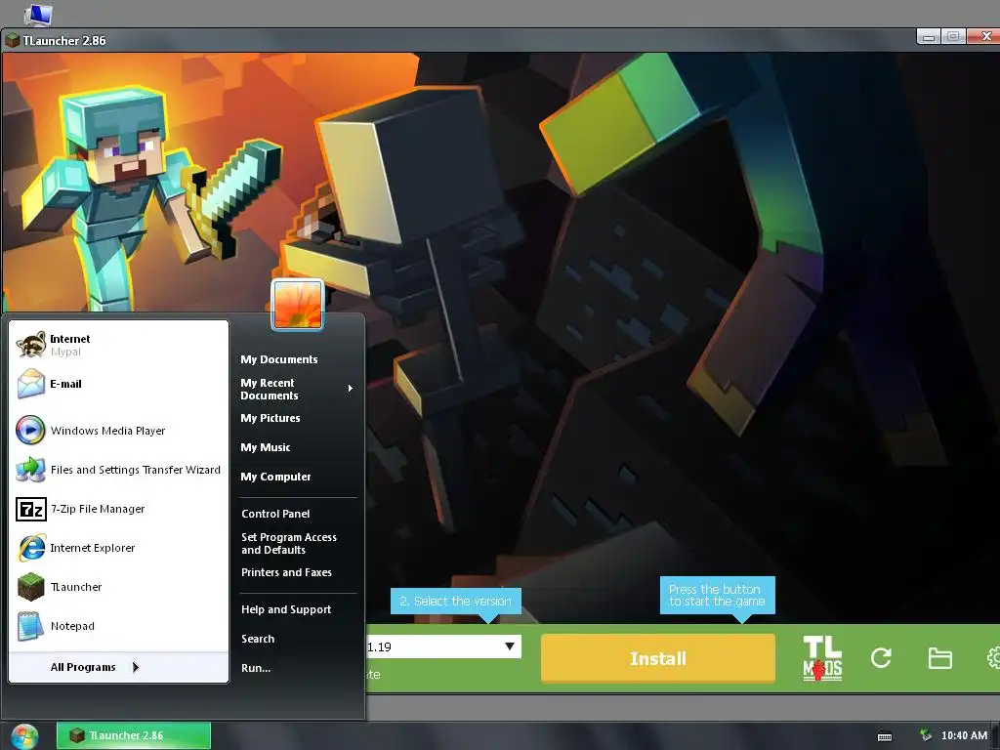Click TLauncher 2.86 taskbar button

tap(133, 735)
